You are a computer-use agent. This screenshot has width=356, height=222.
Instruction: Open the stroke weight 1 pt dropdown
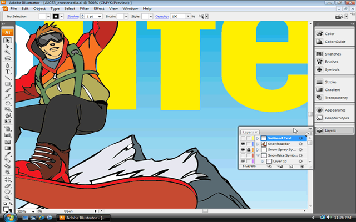coord(100,16)
